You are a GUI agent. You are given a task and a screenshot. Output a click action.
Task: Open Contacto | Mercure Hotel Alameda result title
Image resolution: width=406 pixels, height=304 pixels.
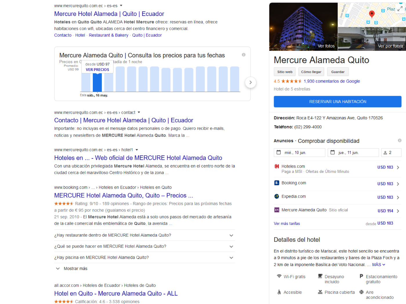click(124, 120)
